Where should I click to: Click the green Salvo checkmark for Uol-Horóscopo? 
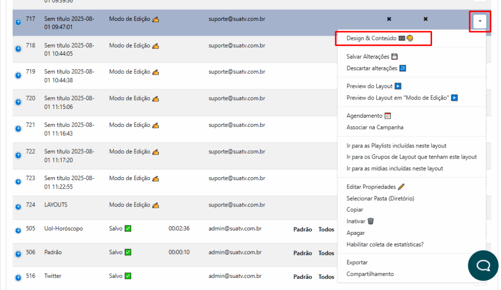128,228
